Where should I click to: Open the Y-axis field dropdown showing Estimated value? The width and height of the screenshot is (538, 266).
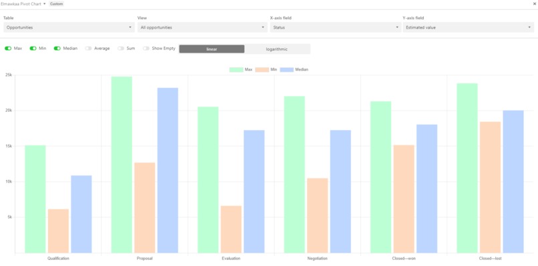click(x=468, y=27)
